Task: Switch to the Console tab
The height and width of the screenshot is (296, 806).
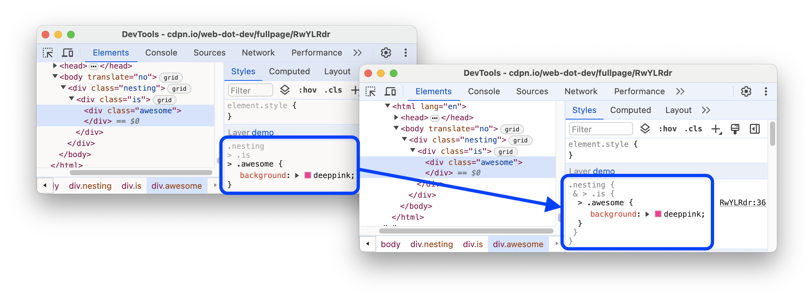Action: (x=484, y=91)
